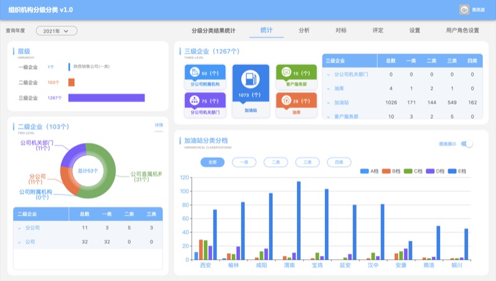Expand the 分公司机关部门 table row
496x281 pixels.
tap(329, 74)
